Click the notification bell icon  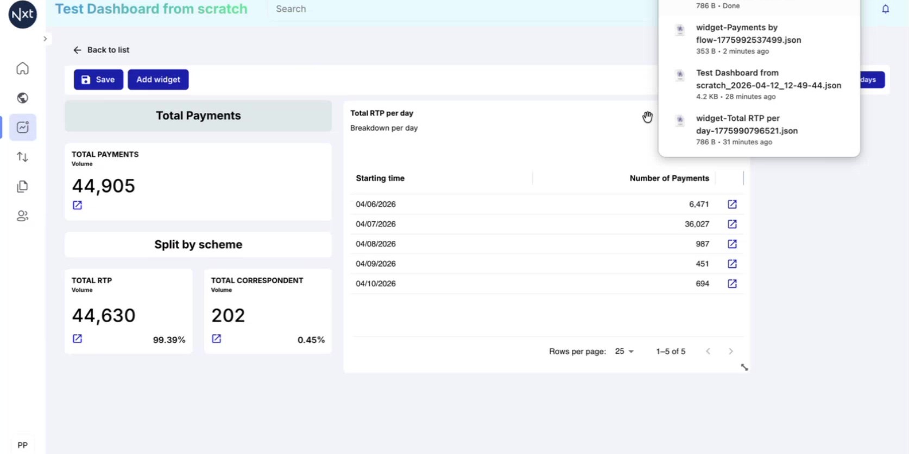coord(885,9)
